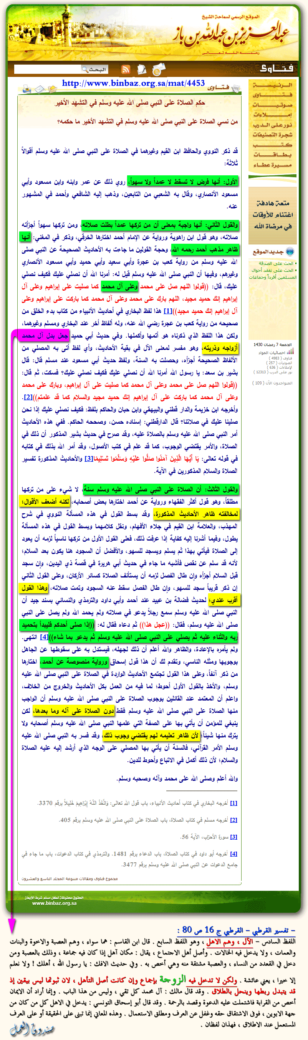Click the الإملاءات ( 636 ) statistic
The height and width of the screenshot is (1040, 308).
pyautogui.click(x=280, y=368)
